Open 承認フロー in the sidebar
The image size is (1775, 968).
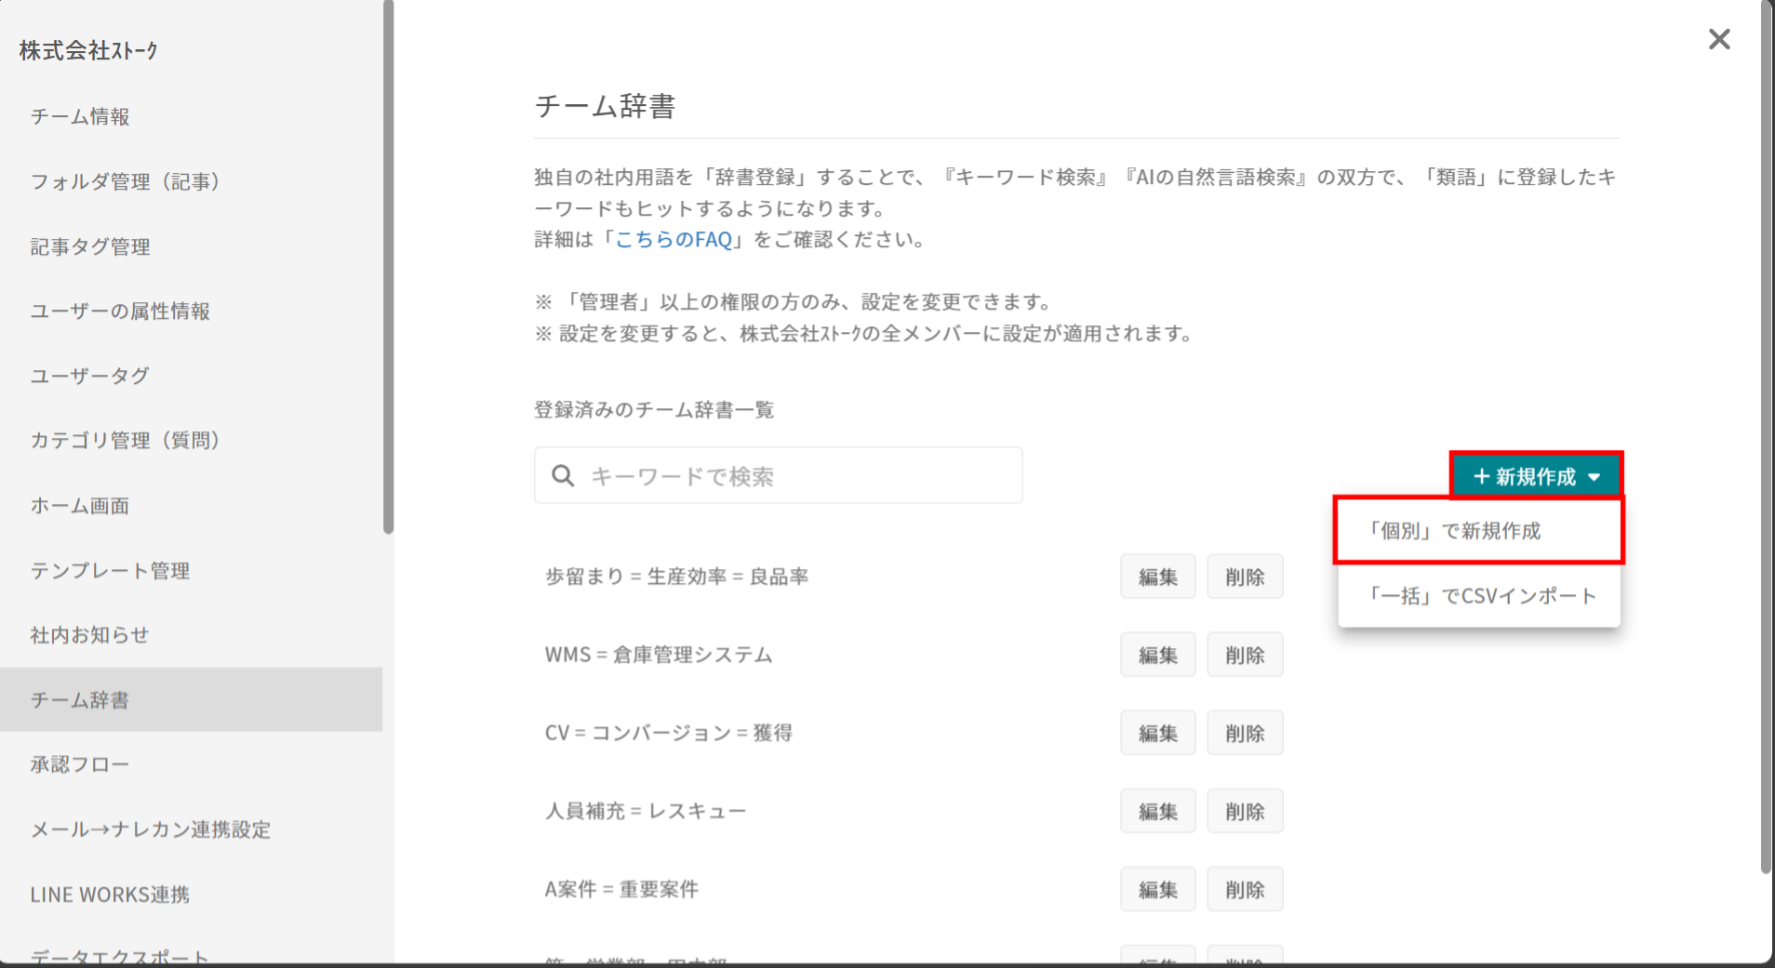click(80, 764)
